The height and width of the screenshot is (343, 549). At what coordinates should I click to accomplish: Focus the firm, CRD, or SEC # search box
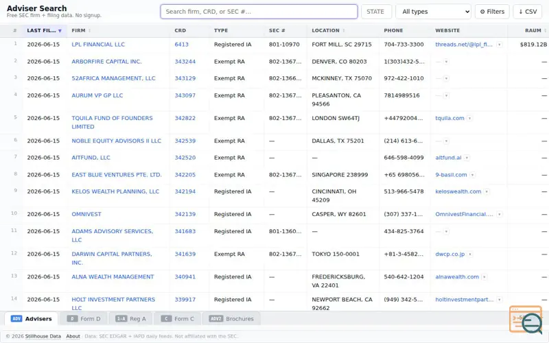coord(259,12)
